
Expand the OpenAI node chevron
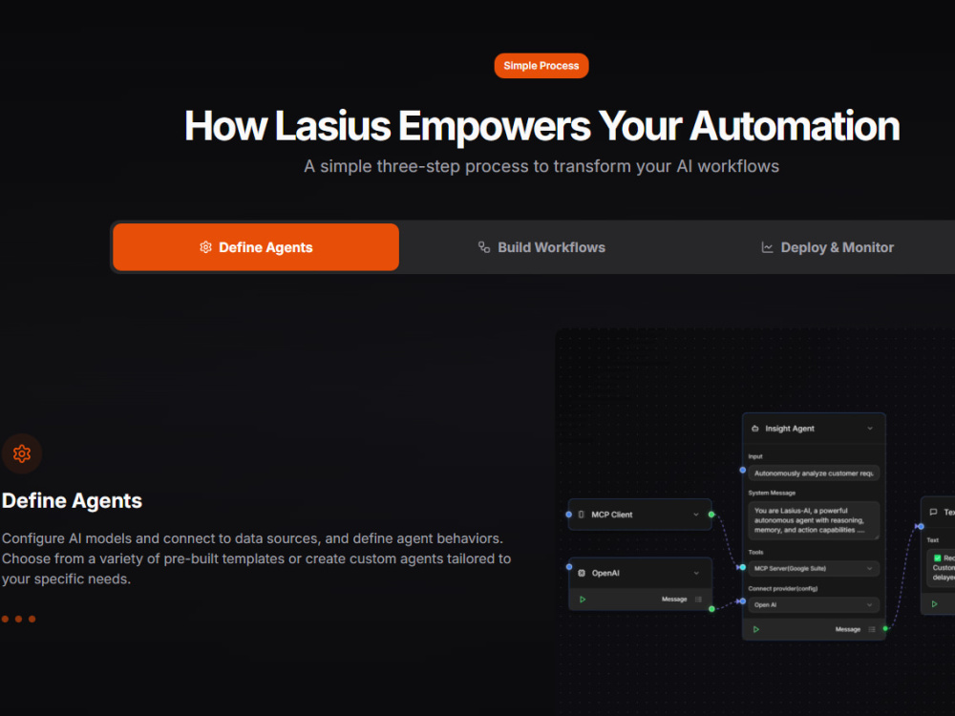click(696, 573)
